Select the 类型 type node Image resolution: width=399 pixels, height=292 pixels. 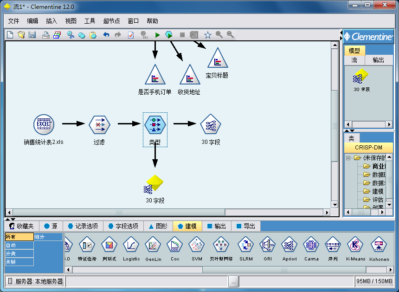click(155, 125)
